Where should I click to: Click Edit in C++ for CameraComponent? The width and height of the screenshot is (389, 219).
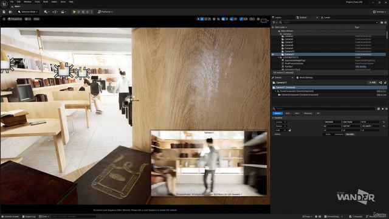pyautogui.click(x=382, y=95)
